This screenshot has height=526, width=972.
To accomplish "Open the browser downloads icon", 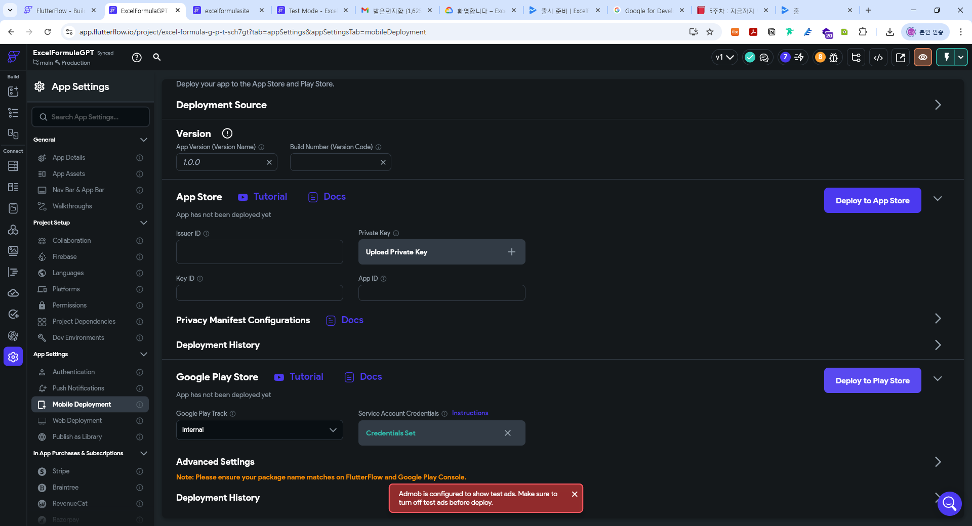I will click(x=889, y=32).
